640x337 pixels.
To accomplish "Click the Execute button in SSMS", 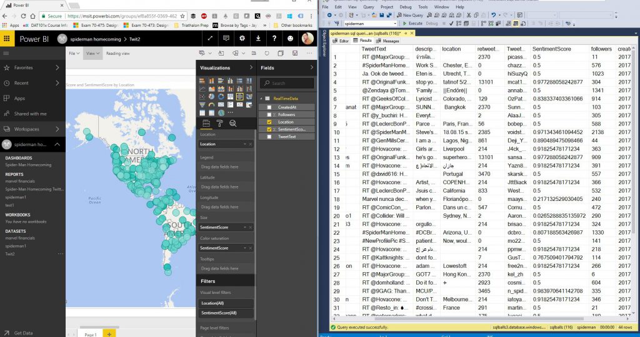I will pyautogui.click(x=412, y=24).
